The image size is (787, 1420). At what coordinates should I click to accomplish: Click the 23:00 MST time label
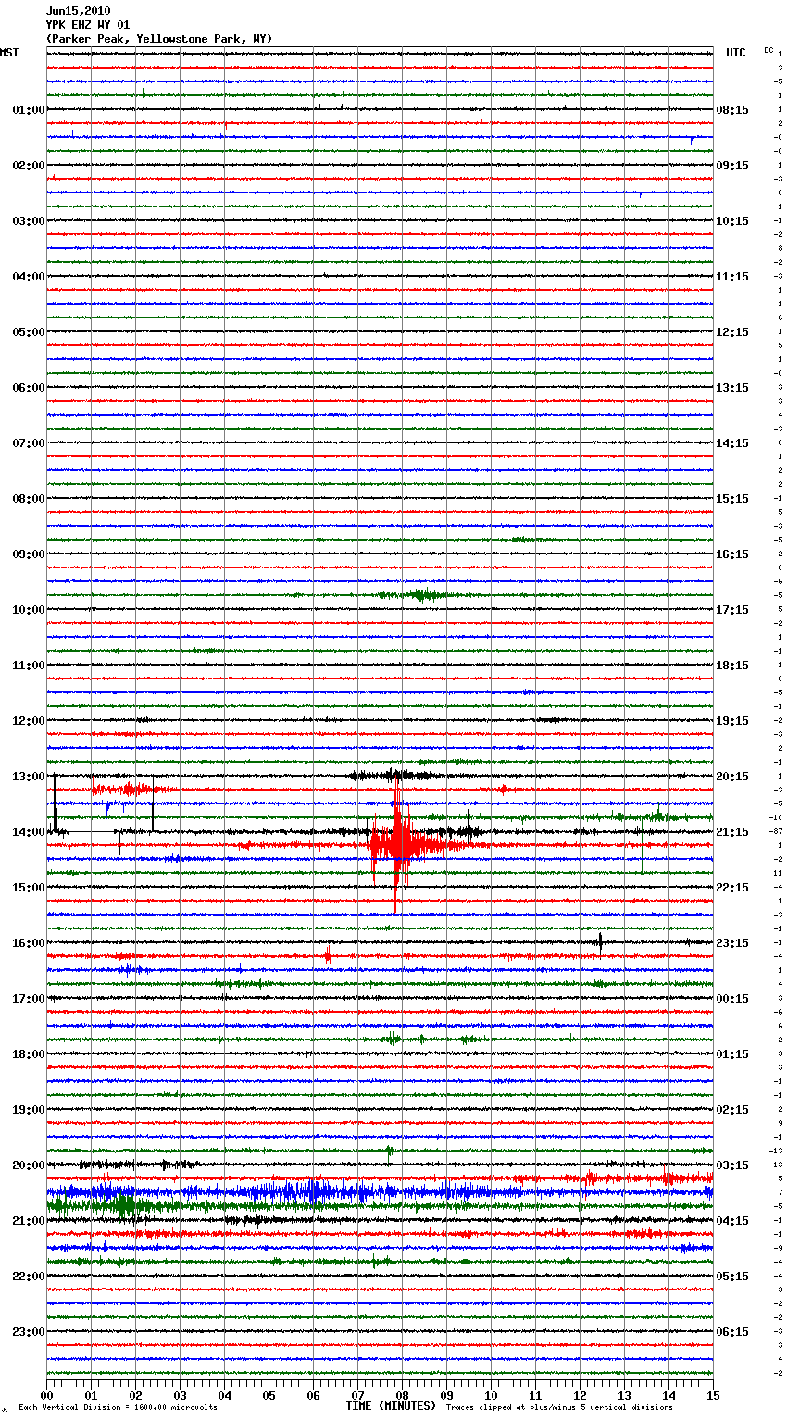(x=29, y=1332)
